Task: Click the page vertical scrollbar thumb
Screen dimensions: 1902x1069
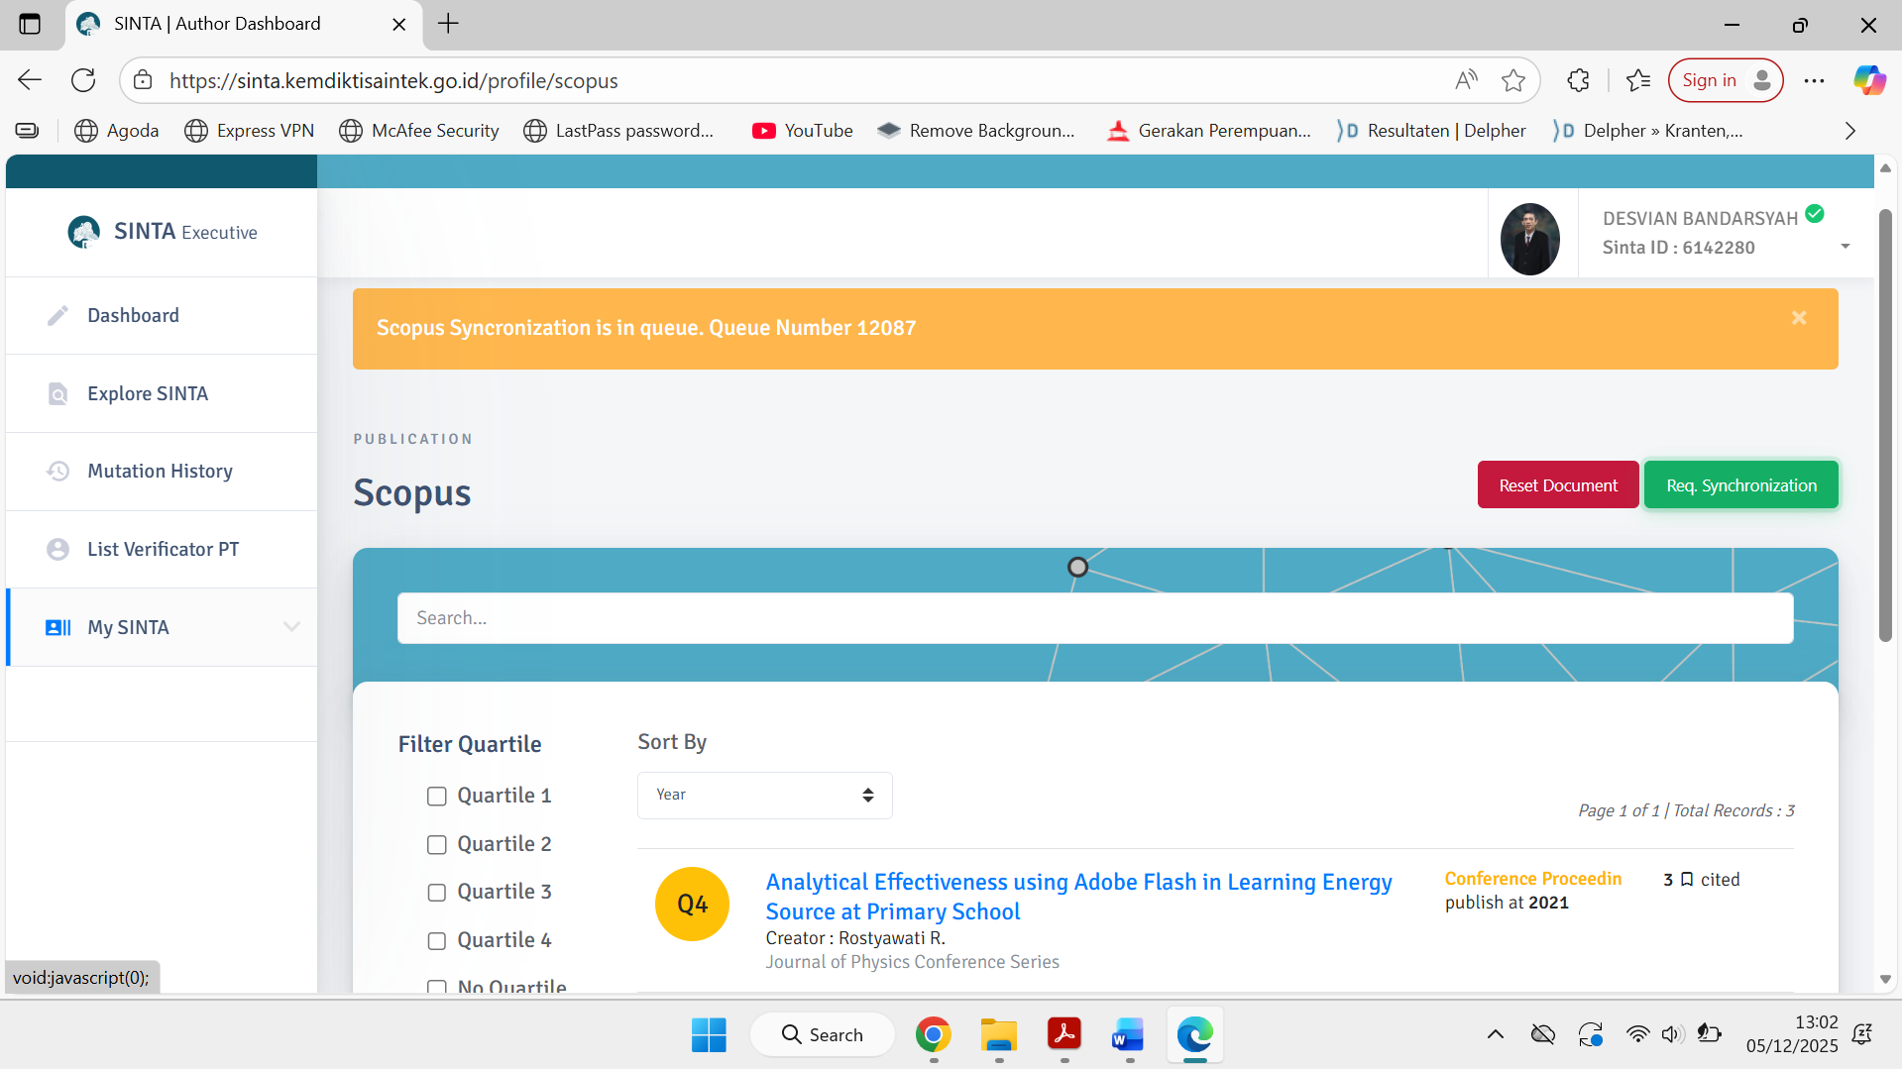Action: tap(1885, 426)
